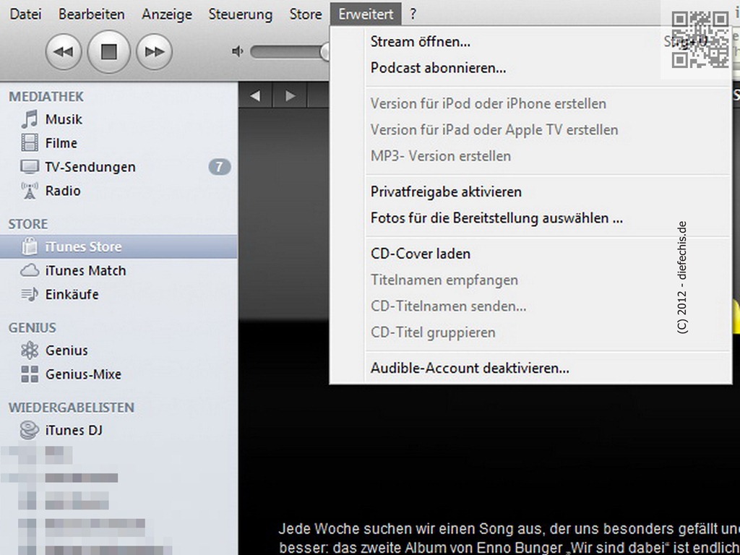Select iTunes Store shopping bag icon

click(x=30, y=246)
